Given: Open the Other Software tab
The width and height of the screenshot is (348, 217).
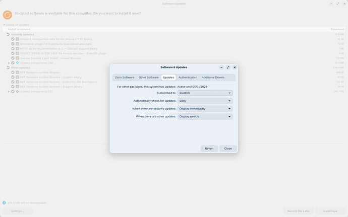Looking at the screenshot, I should click(x=148, y=78).
